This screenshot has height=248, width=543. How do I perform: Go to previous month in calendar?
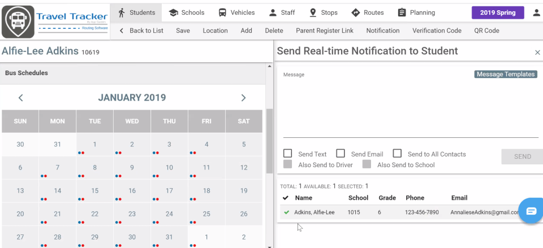click(x=21, y=98)
